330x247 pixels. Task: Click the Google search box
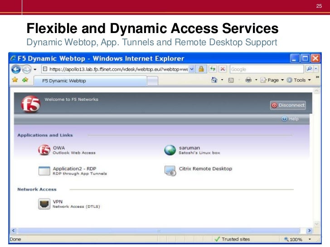coord(267,69)
